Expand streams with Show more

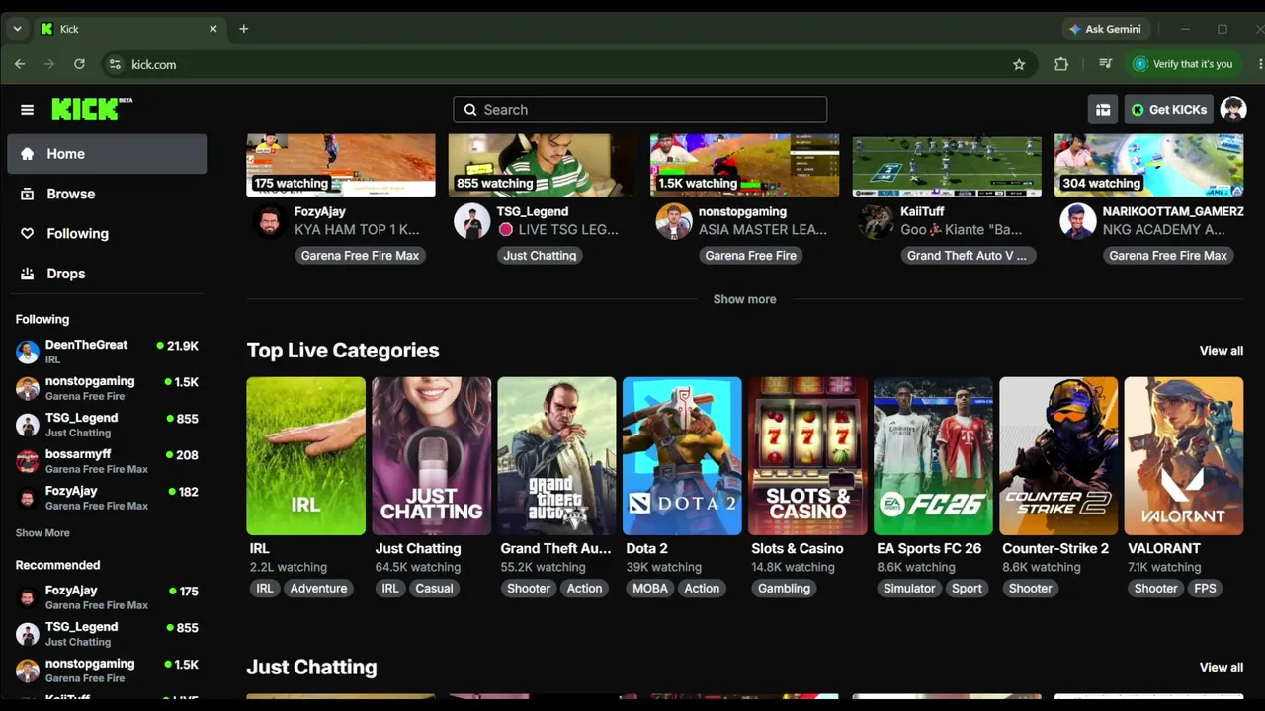coord(744,299)
